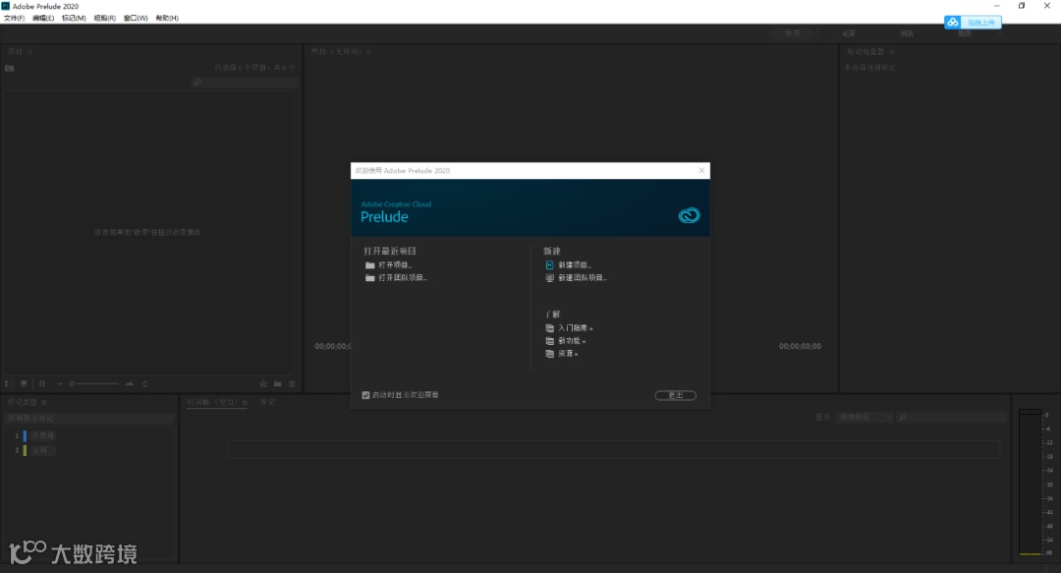Close the welcome dialog with X

click(x=701, y=171)
